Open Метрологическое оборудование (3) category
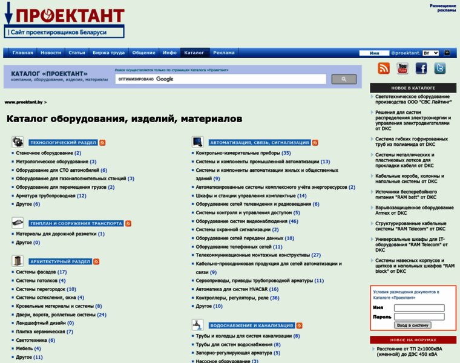 [56, 162]
